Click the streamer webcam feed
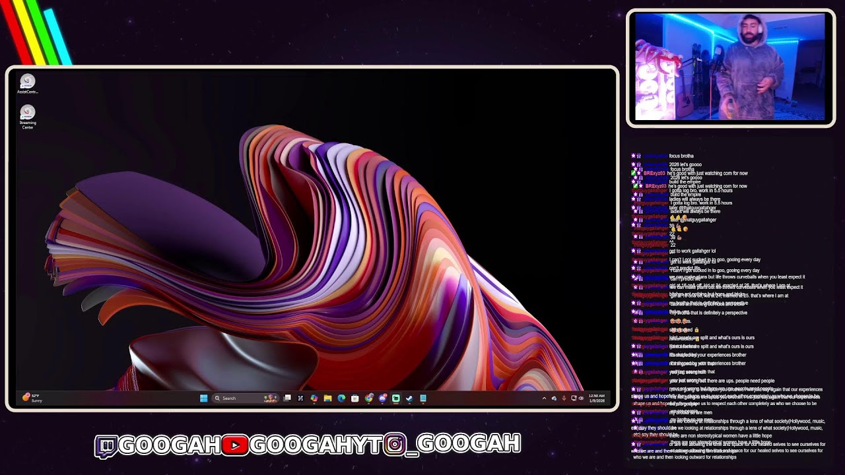Screen dimensions: 845x475 [730, 67]
